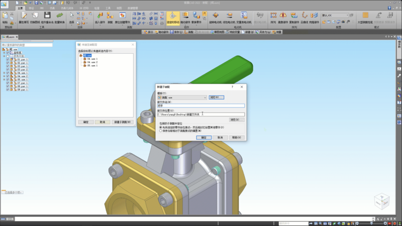The width and height of the screenshot is (402, 226).
Task: Toggle checkbox for 01.par:1 in tree
Action: 8,60
